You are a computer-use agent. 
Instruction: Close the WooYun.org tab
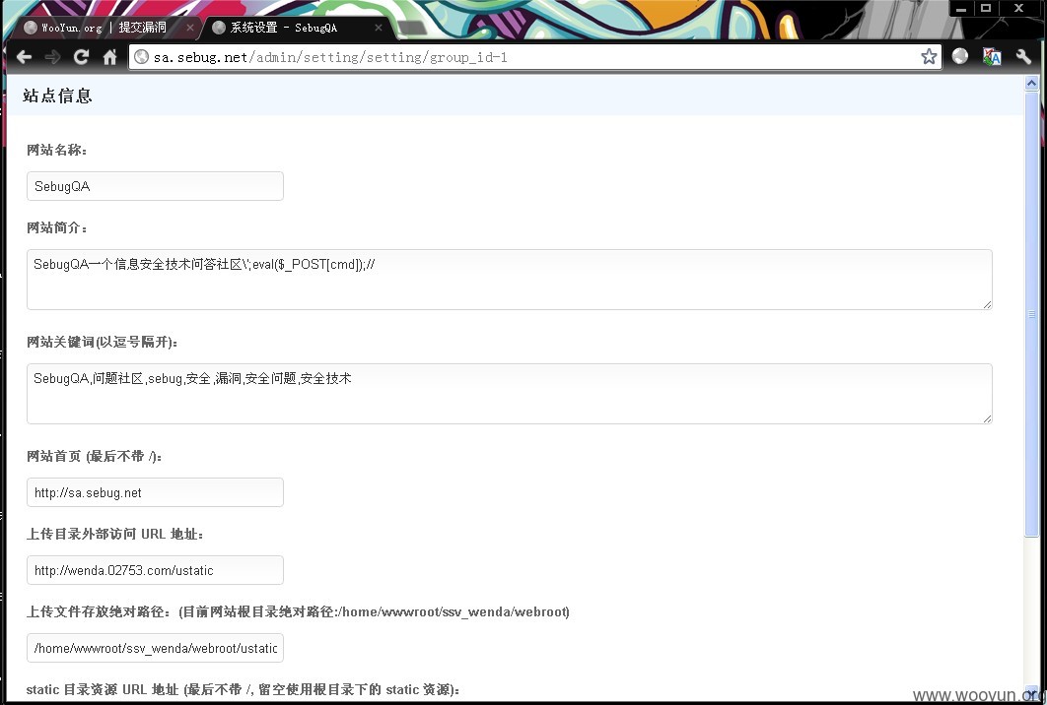[x=189, y=28]
